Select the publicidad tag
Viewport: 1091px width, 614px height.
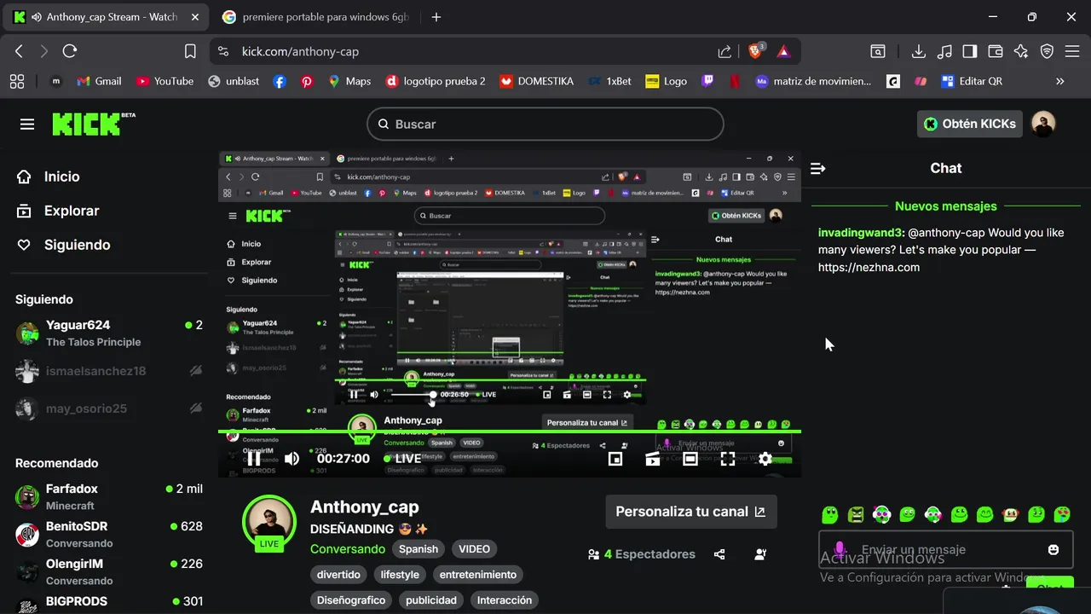[x=431, y=600]
